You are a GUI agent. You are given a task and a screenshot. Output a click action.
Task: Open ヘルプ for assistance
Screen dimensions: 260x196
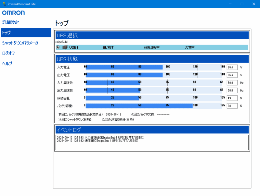[x=7, y=64]
